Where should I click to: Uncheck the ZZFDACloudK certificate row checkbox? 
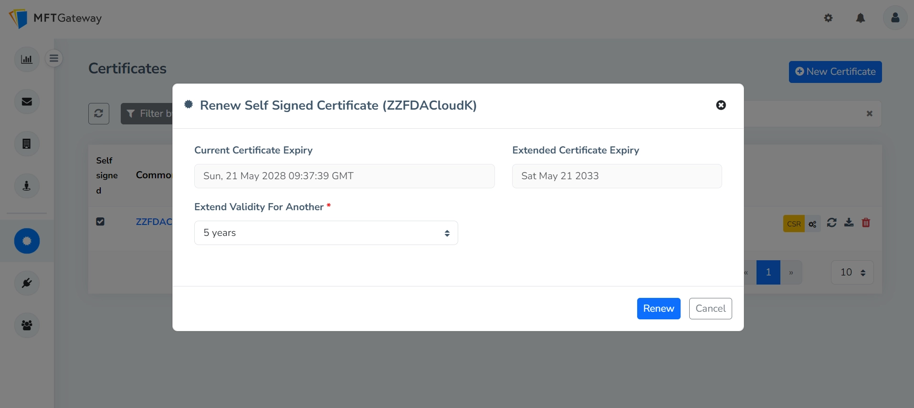pos(100,221)
